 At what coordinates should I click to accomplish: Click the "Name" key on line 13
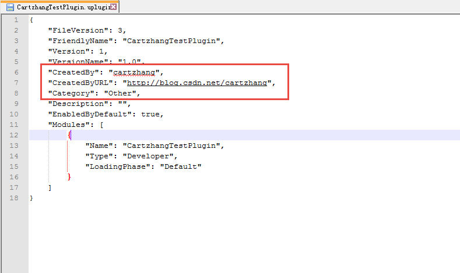[99, 146]
